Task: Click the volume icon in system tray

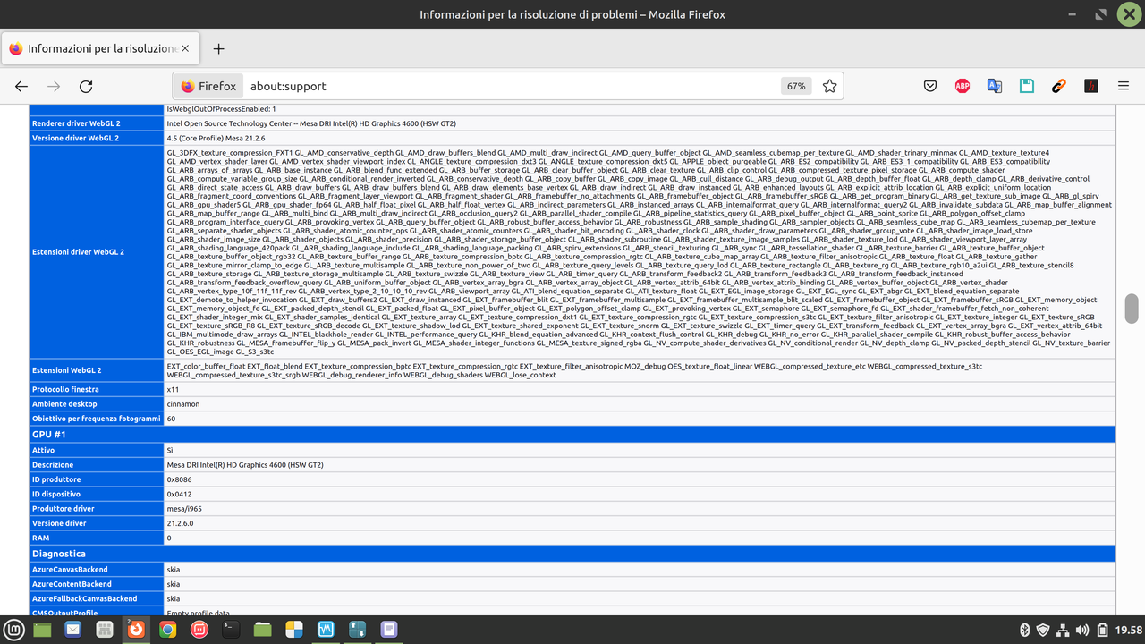Action: [x=1081, y=629]
